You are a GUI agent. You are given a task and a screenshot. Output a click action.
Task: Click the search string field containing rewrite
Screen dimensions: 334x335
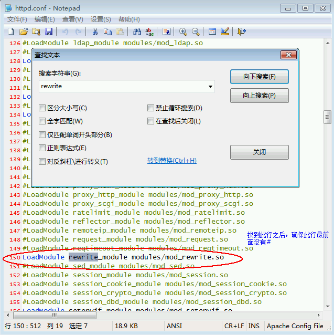pyautogui.click(x=127, y=86)
